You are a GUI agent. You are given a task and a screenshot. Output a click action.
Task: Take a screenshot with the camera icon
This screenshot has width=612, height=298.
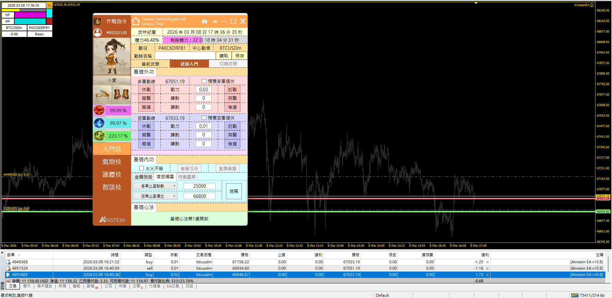(x=205, y=21)
